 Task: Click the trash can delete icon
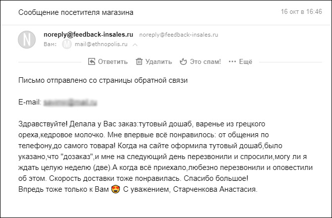point(139,62)
